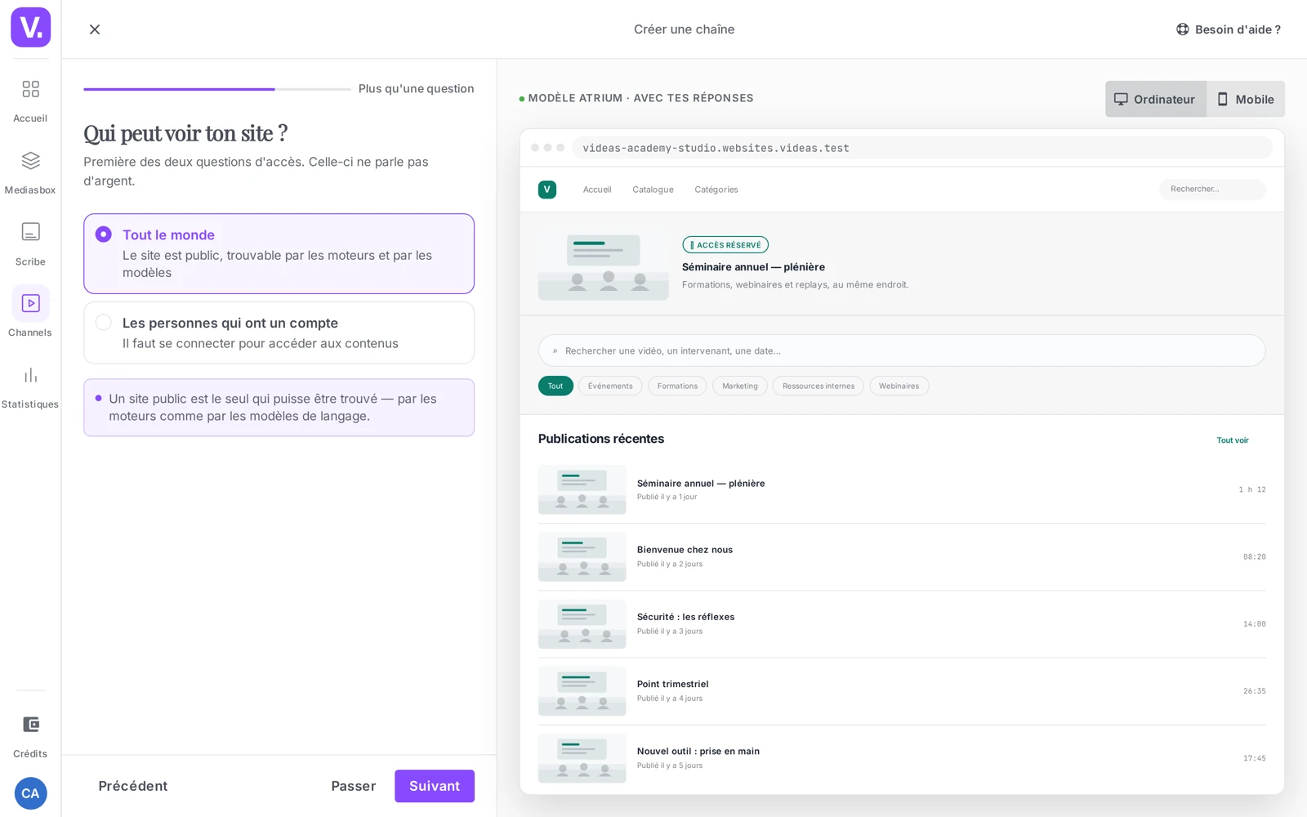Select the Tout le monde option
This screenshot has height=817, width=1307.
(x=279, y=253)
